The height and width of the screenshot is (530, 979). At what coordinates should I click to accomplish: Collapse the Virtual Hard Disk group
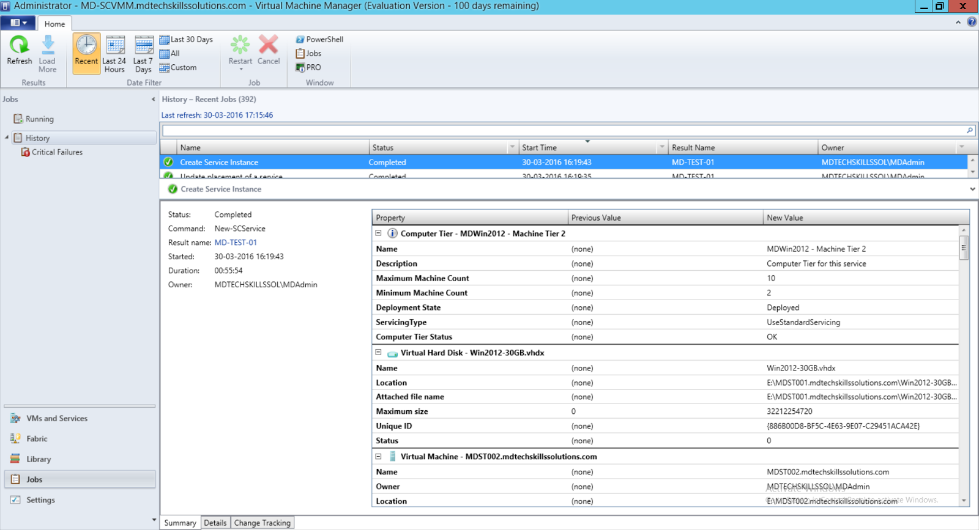[378, 353]
